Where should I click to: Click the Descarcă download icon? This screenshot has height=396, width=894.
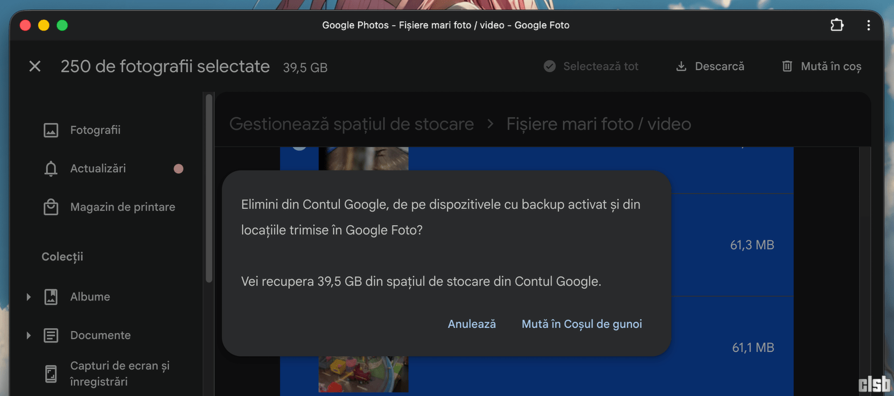[x=681, y=67]
